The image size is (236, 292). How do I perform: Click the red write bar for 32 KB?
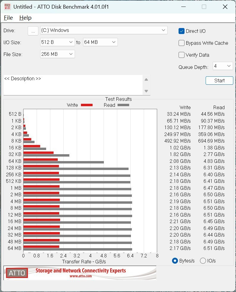click(x=38, y=153)
